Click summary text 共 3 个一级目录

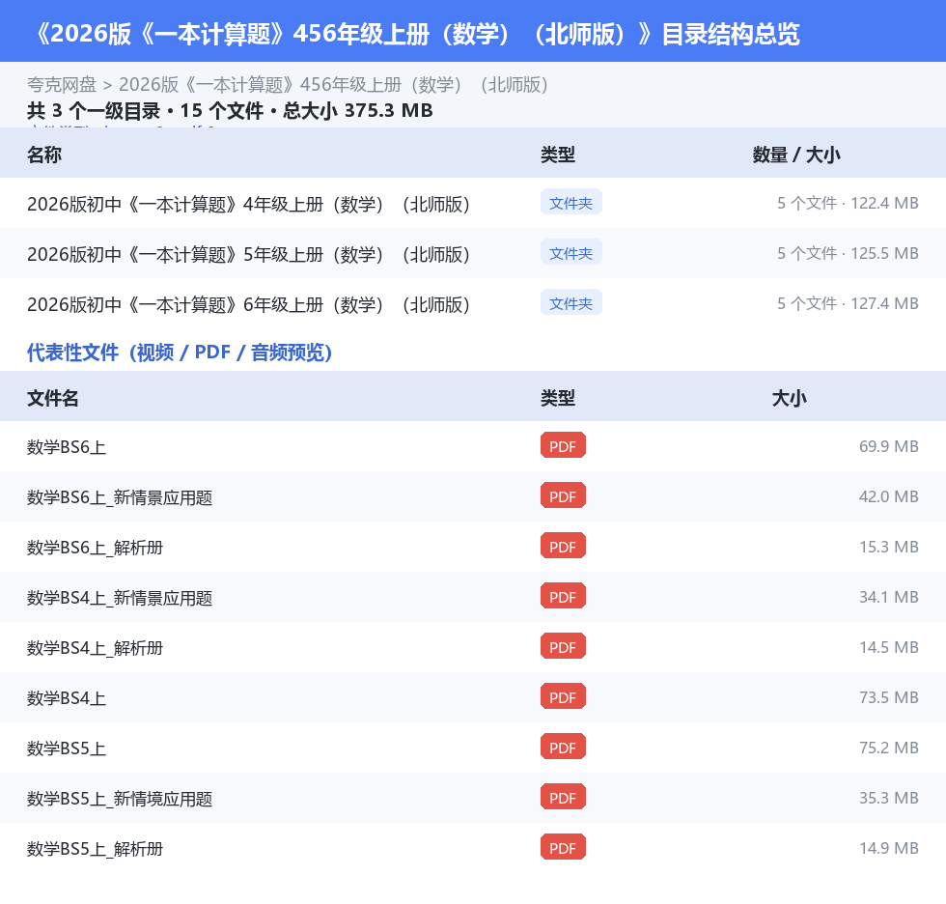94,111
